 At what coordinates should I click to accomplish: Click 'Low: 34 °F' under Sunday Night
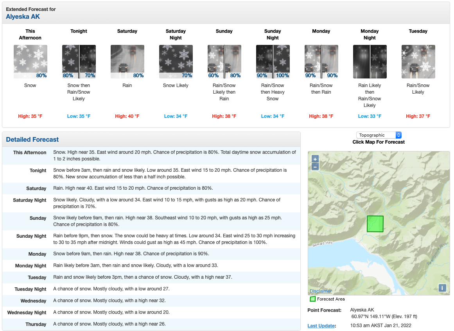pyautogui.click(x=273, y=116)
